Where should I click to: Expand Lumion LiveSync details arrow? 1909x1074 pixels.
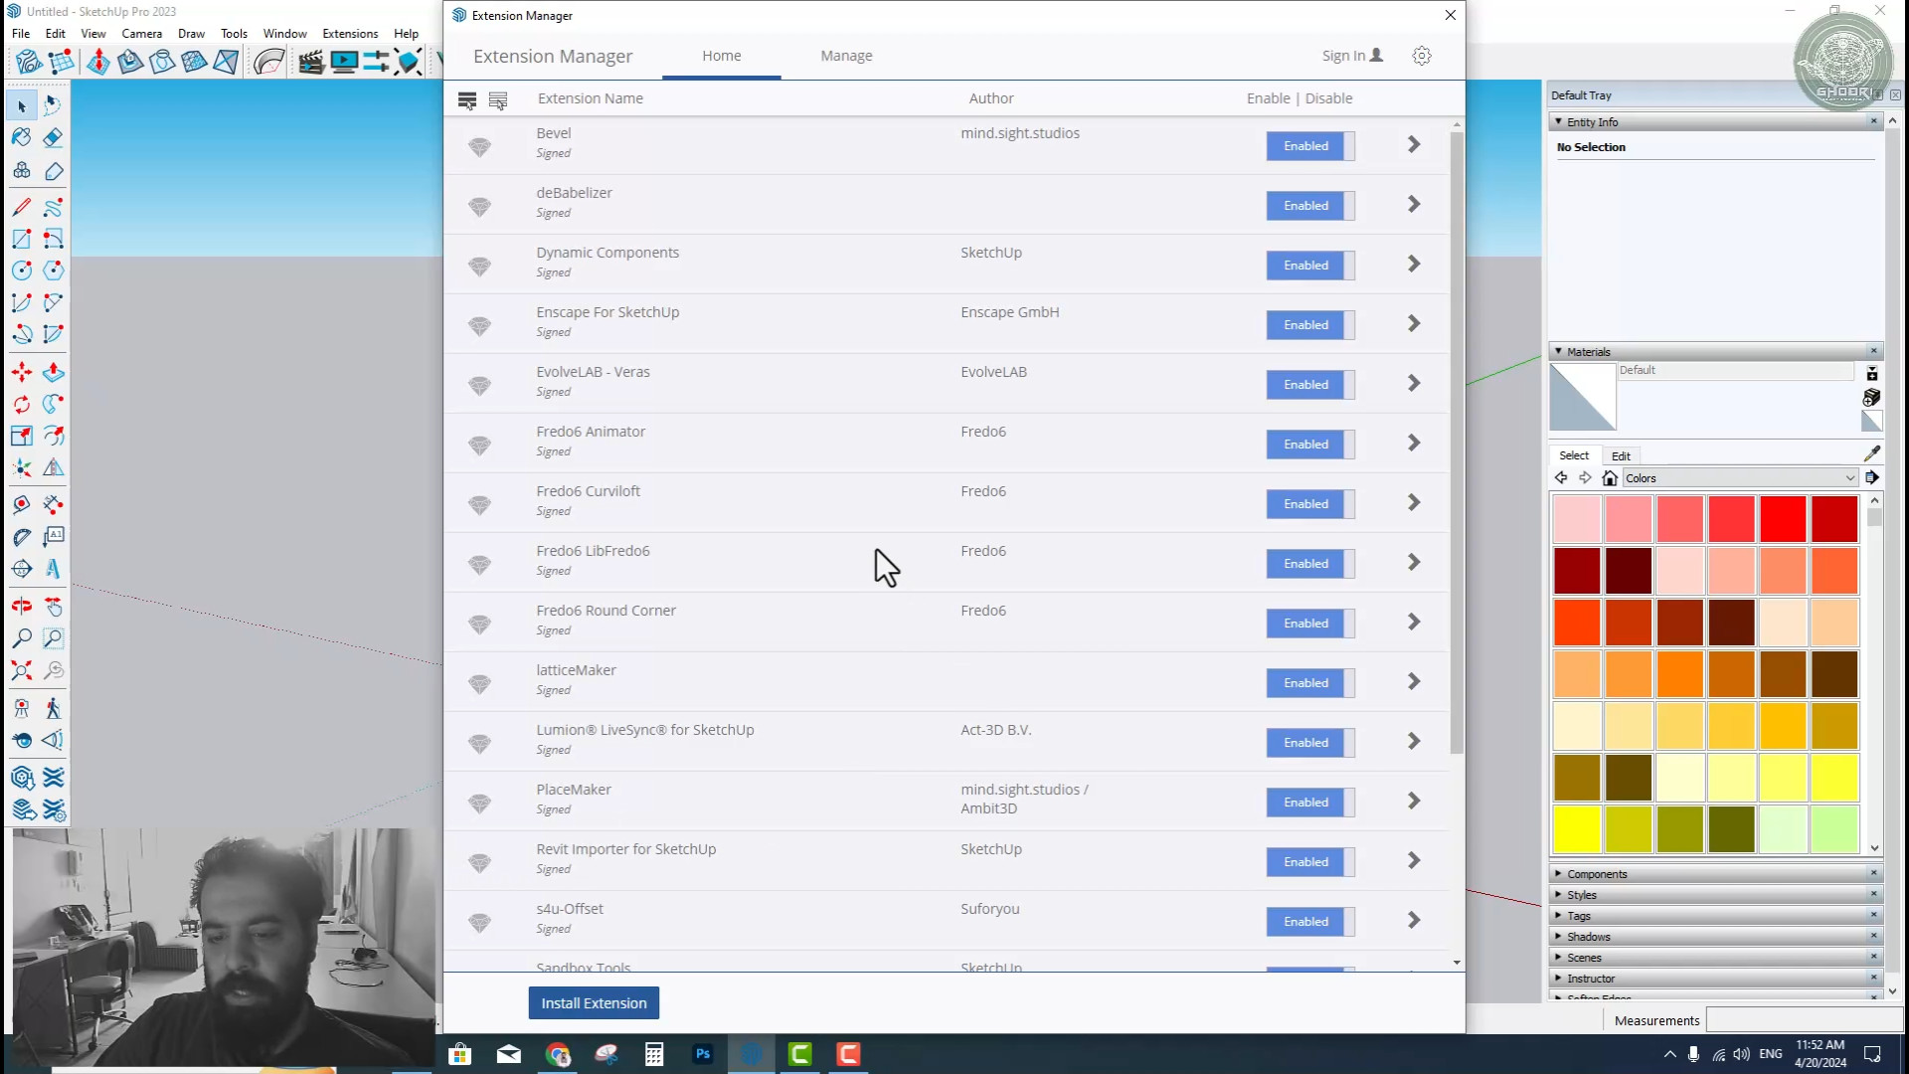click(x=1414, y=742)
